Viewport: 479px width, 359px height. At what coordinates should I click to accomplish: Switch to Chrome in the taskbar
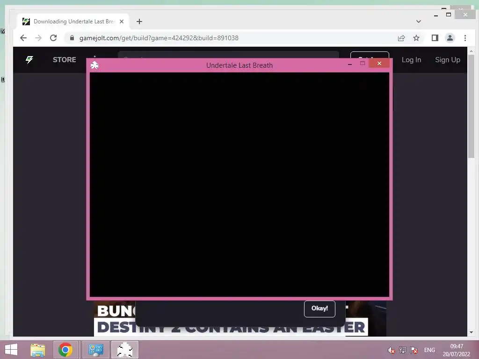point(65,350)
